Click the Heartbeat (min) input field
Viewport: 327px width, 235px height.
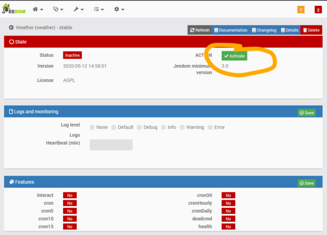111,145
